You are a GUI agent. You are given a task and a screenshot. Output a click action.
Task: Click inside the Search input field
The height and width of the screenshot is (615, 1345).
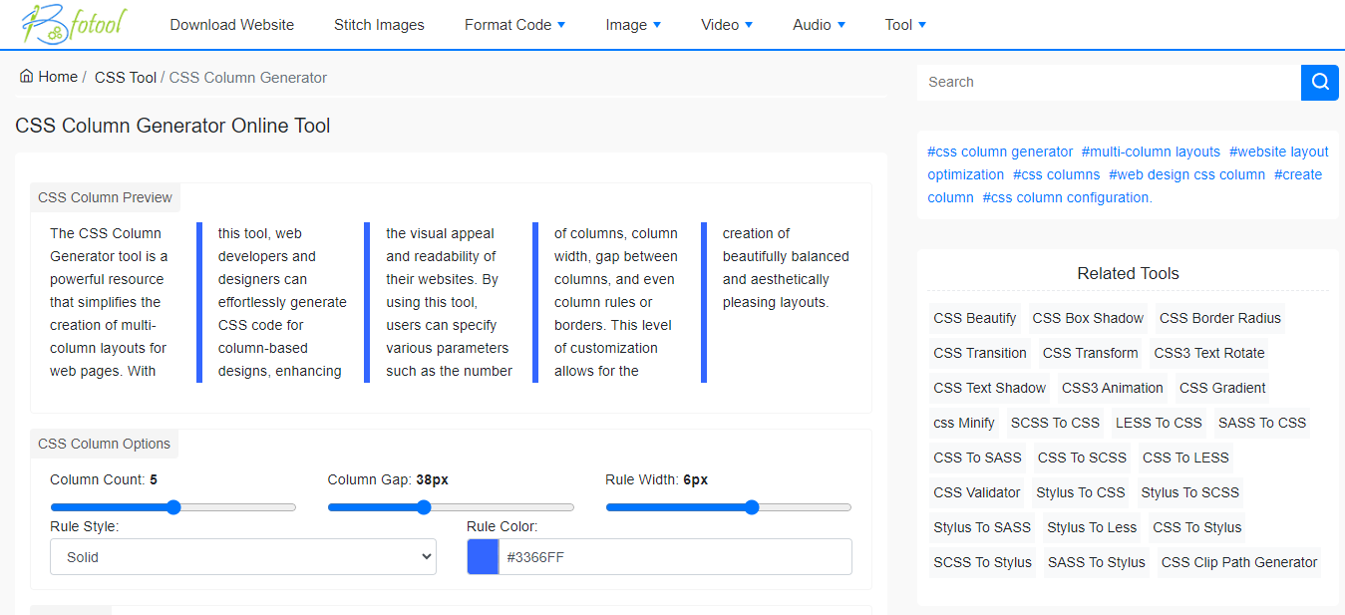click(1107, 82)
